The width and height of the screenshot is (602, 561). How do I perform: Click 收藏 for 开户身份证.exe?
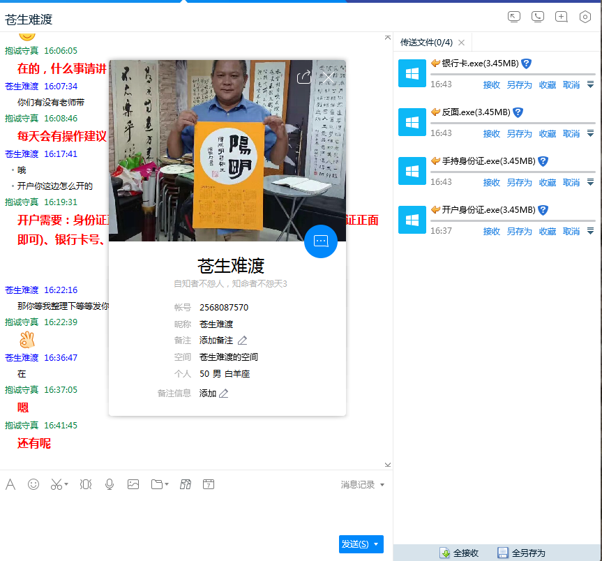547,231
